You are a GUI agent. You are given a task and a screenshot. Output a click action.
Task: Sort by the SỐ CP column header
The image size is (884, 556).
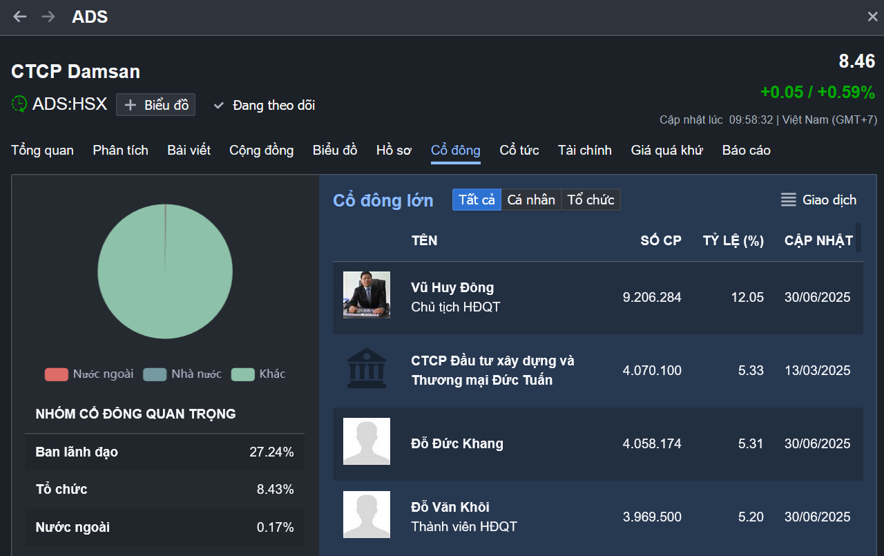coord(661,240)
